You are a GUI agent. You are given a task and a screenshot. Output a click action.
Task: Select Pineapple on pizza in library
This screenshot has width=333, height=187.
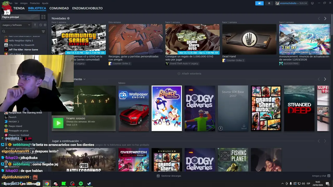(18, 131)
